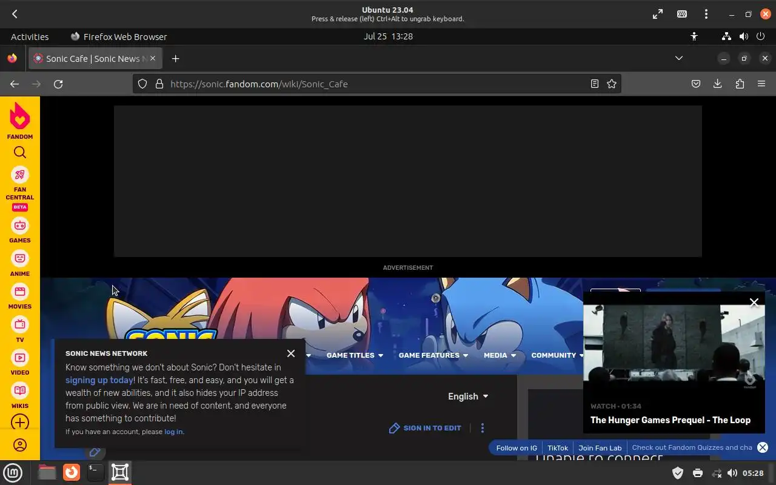Show site security padlock info
This screenshot has width=776, height=485.
159,84
